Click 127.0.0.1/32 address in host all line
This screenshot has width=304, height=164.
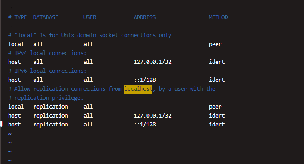pyautogui.click(x=152, y=62)
